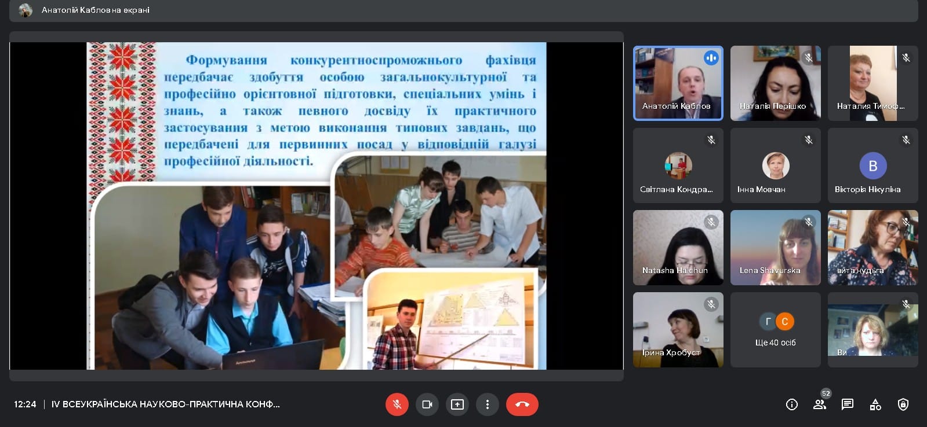The height and width of the screenshot is (427, 927).
Task: Click Наталія Перішко's video tile
Action: click(775, 83)
